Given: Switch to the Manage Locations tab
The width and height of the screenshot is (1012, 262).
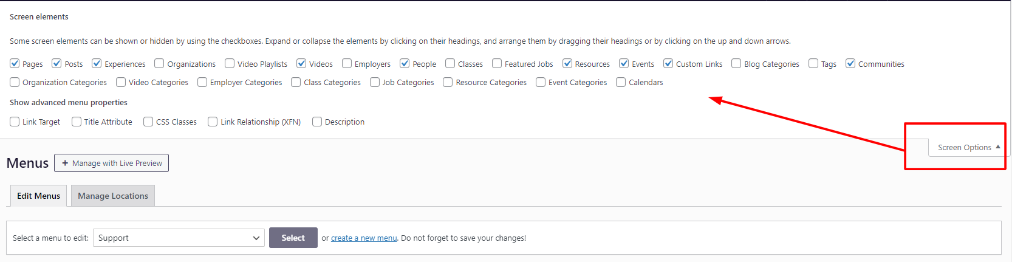Looking at the screenshot, I should [113, 196].
